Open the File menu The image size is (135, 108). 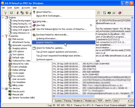point(3,8)
